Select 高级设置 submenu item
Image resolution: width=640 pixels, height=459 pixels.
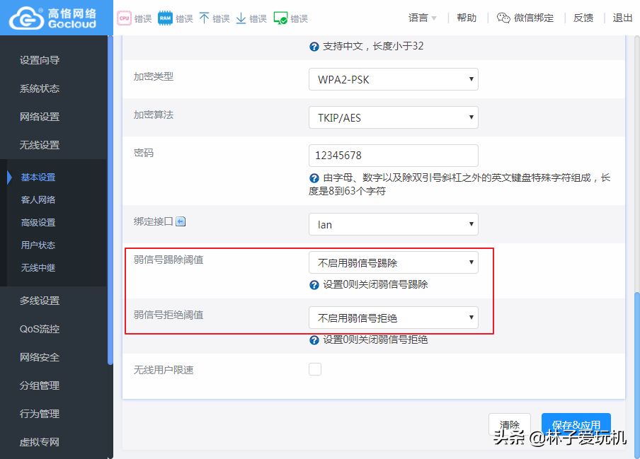pyautogui.click(x=38, y=223)
